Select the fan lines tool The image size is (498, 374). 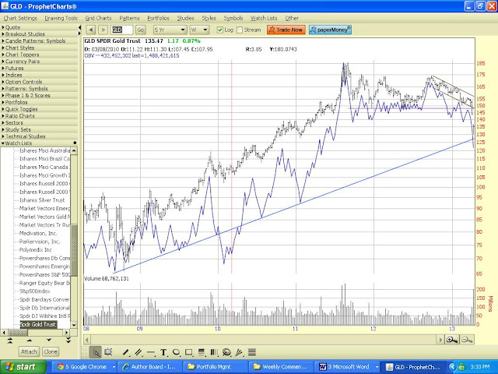pyautogui.click(x=239, y=352)
